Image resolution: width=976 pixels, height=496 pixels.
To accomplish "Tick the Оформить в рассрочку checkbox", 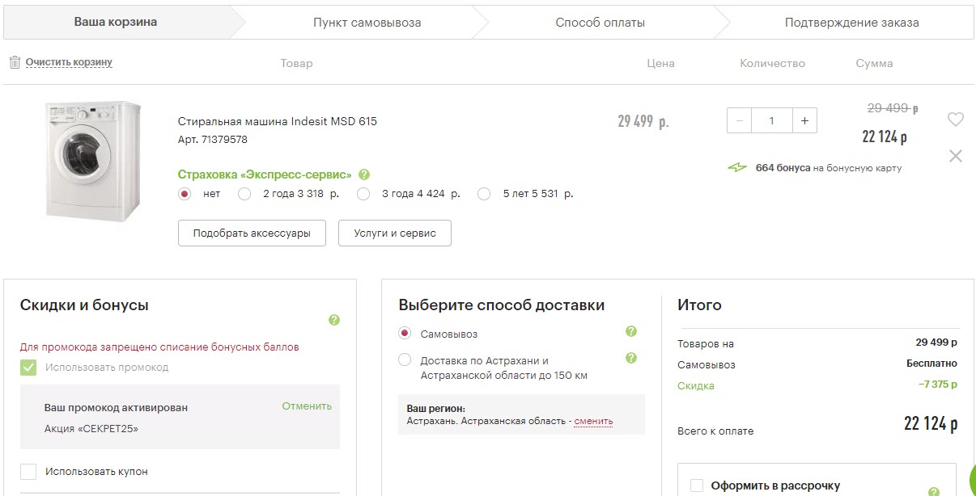I will point(696,485).
